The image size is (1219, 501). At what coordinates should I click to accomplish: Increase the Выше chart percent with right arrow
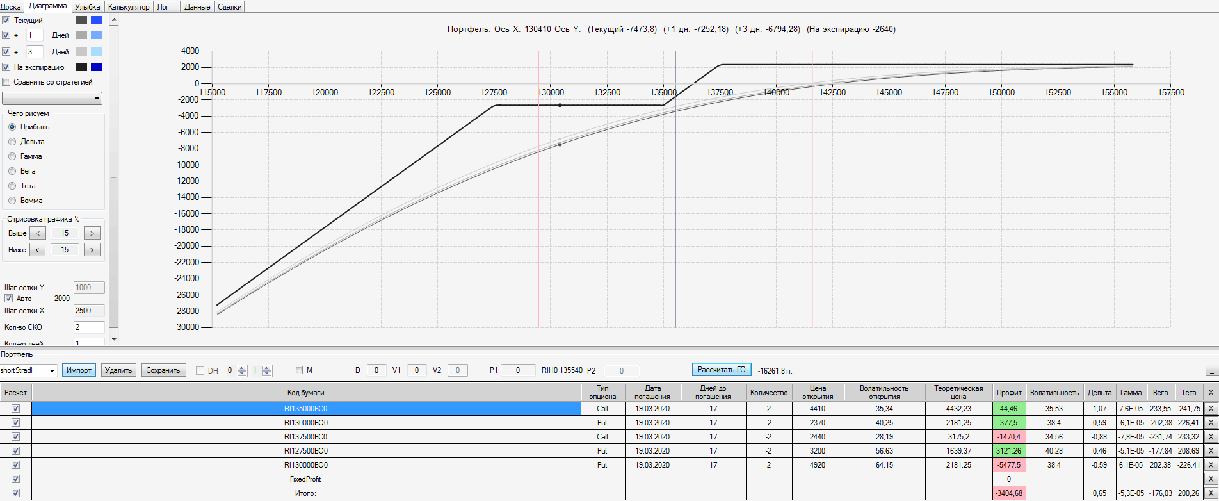pyautogui.click(x=92, y=233)
